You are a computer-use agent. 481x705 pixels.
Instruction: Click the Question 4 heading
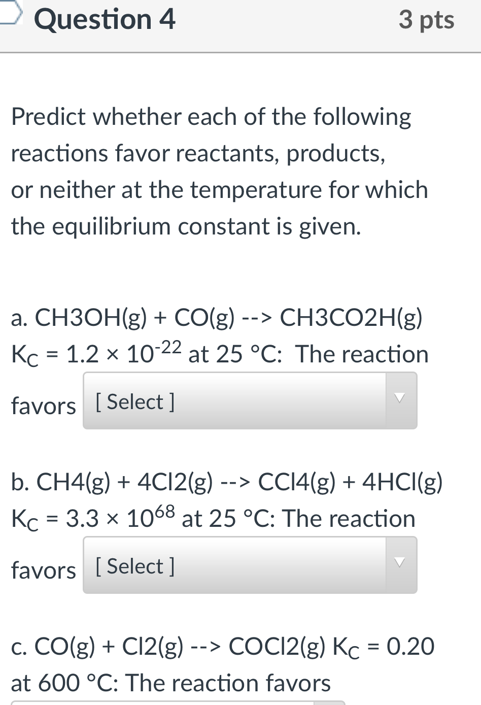[105, 20]
